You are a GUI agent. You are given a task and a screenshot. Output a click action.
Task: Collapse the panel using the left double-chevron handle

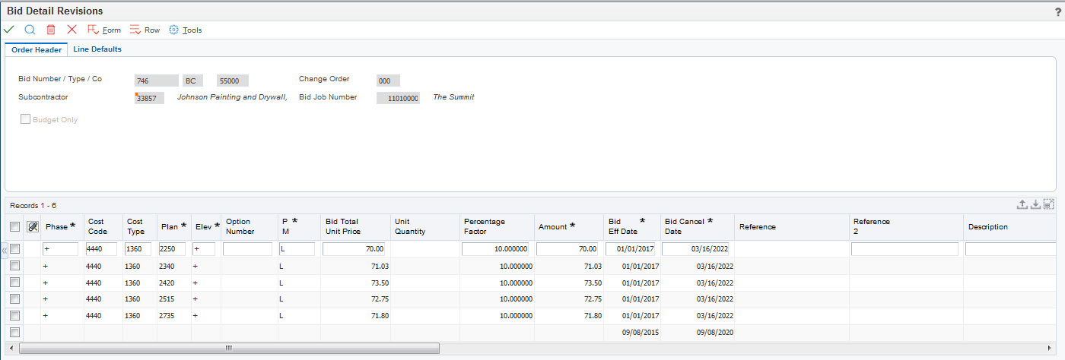4,250
